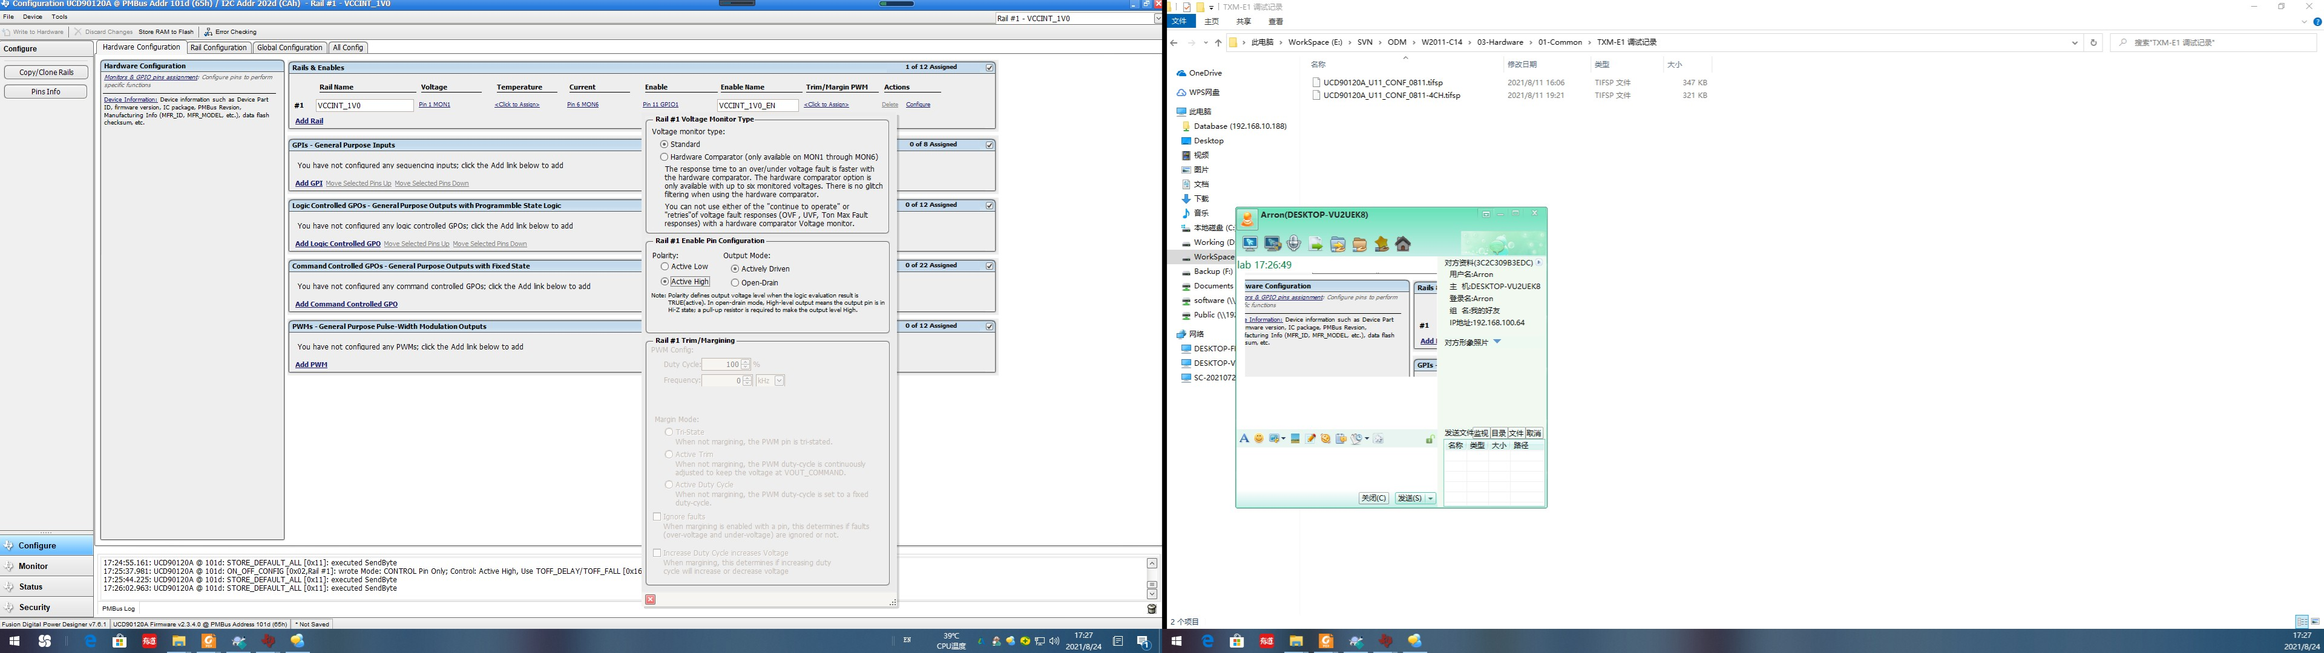Click the VCCINT_1V0_EN enable name field
Image resolution: width=2324 pixels, height=653 pixels.
tap(757, 106)
